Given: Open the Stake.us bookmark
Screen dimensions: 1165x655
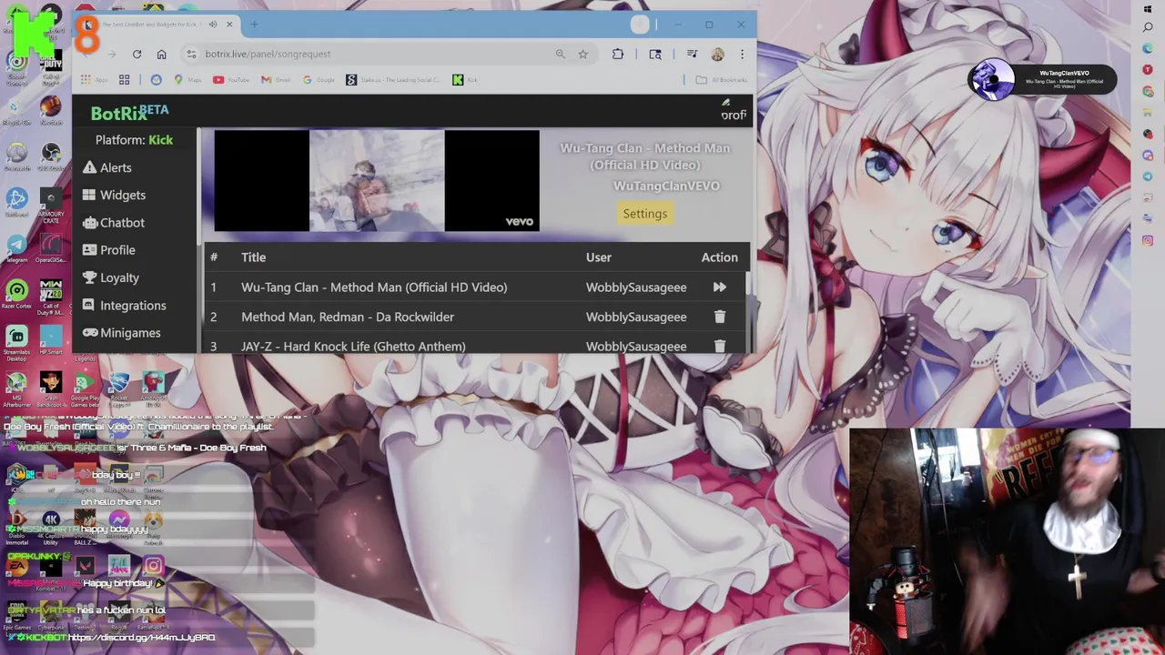Looking at the screenshot, I should point(393,80).
